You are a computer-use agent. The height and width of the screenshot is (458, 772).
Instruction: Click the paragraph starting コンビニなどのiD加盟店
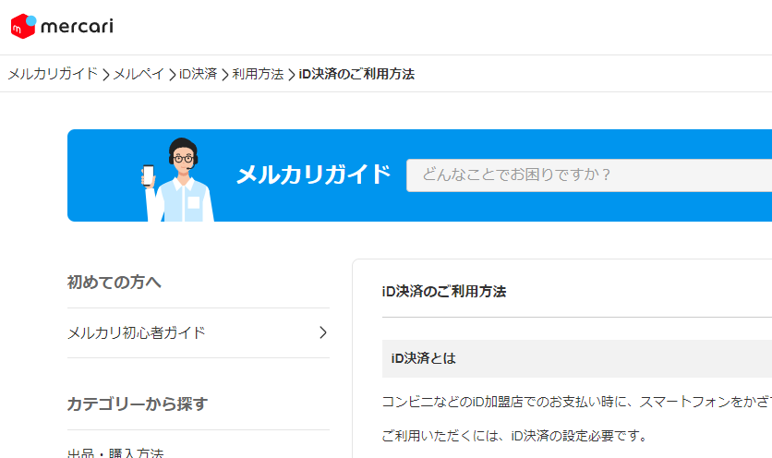pos(577,403)
